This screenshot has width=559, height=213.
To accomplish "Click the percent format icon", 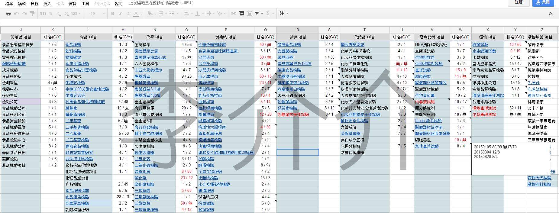I will point(51,14).
